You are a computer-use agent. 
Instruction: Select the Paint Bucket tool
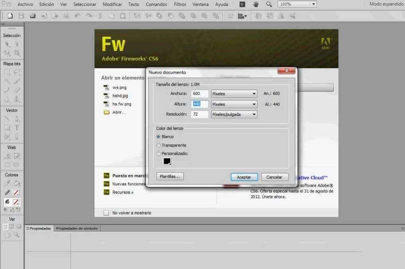17,183
